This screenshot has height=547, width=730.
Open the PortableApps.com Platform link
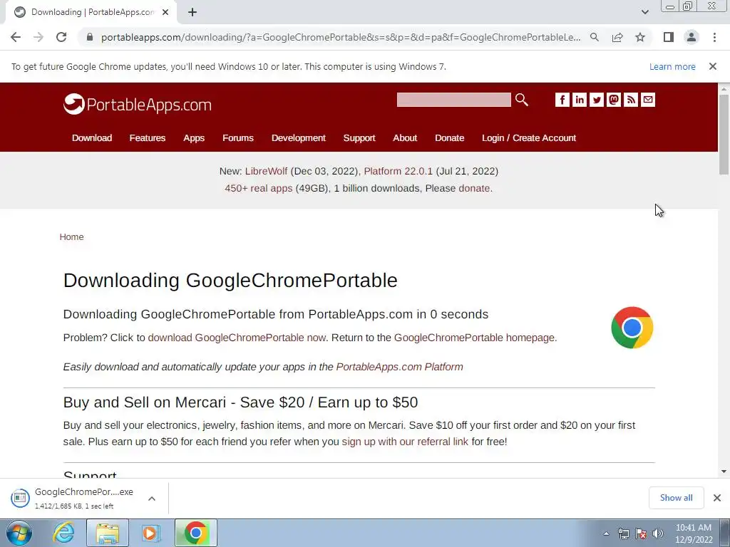point(399,367)
